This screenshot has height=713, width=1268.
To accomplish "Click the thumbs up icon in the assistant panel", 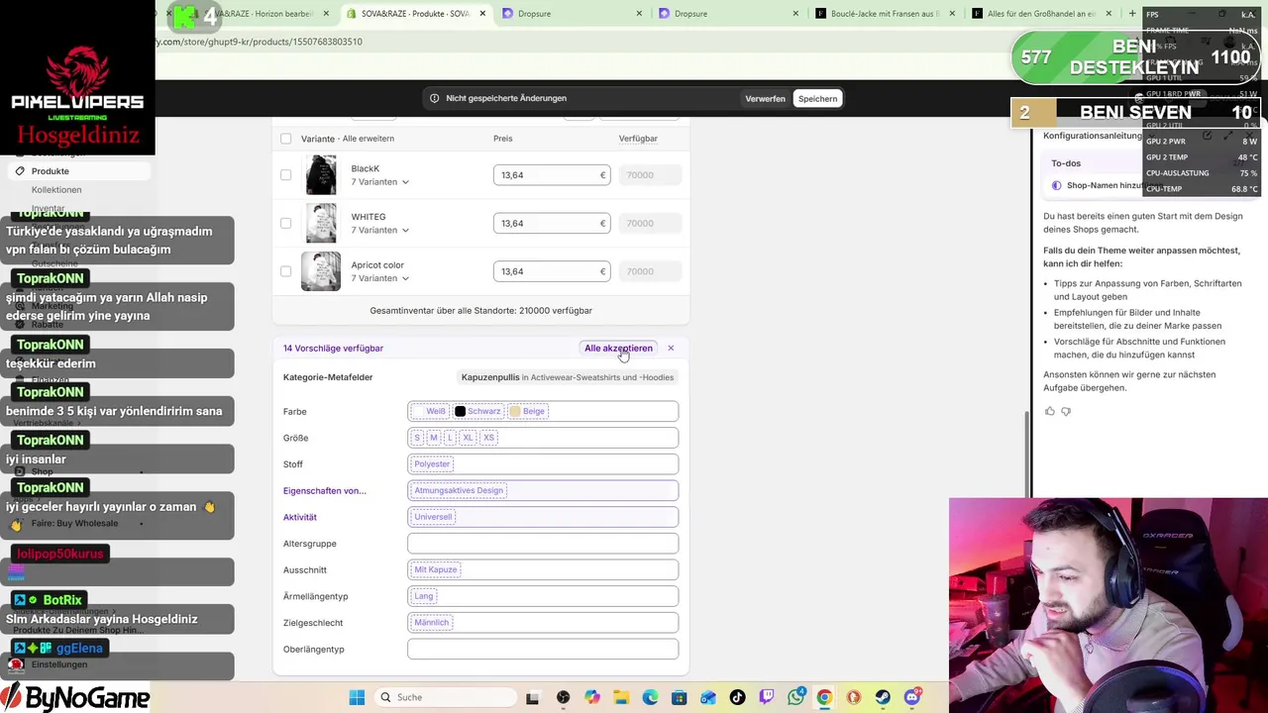I will 1050,411.
